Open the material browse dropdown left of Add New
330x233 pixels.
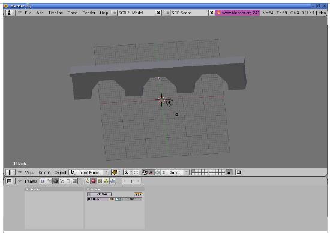[89, 194]
